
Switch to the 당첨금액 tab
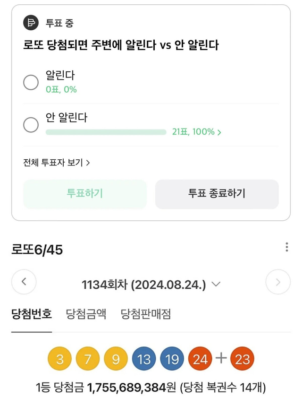pyautogui.click(x=86, y=313)
